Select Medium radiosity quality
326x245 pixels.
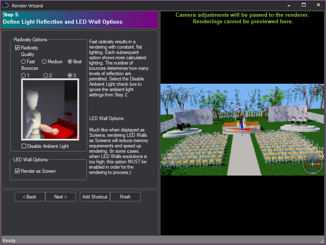pyautogui.click(x=44, y=61)
